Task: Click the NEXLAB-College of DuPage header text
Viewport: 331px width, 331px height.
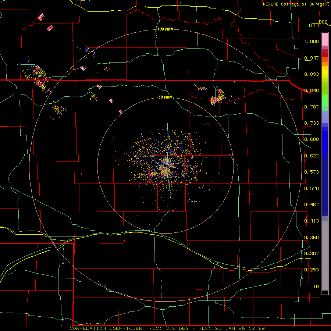Action: 294,4
